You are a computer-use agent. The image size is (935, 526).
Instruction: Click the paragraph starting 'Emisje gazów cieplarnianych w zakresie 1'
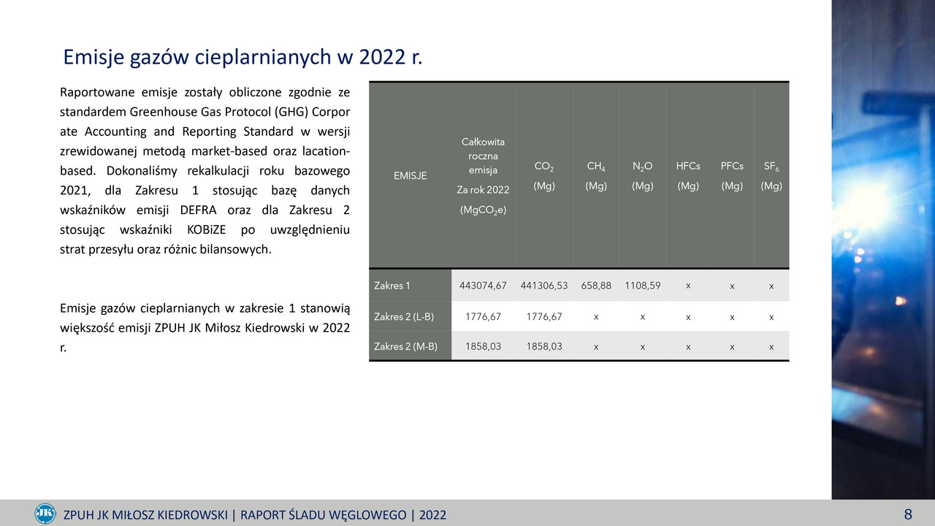tap(205, 328)
